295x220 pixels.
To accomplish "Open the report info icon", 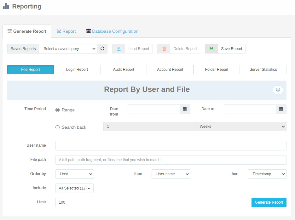I will click(278, 90).
